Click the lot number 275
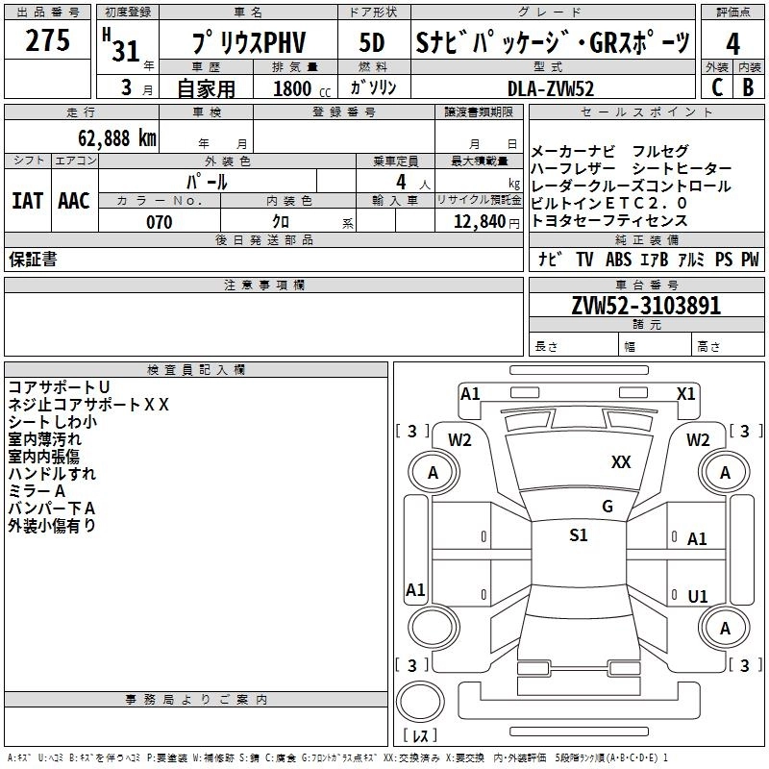 tap(47, 40)
